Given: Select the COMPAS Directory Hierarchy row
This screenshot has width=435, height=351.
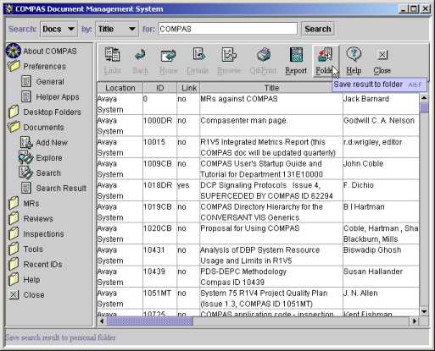Looking at the screenshot, I should coord(258,212).
